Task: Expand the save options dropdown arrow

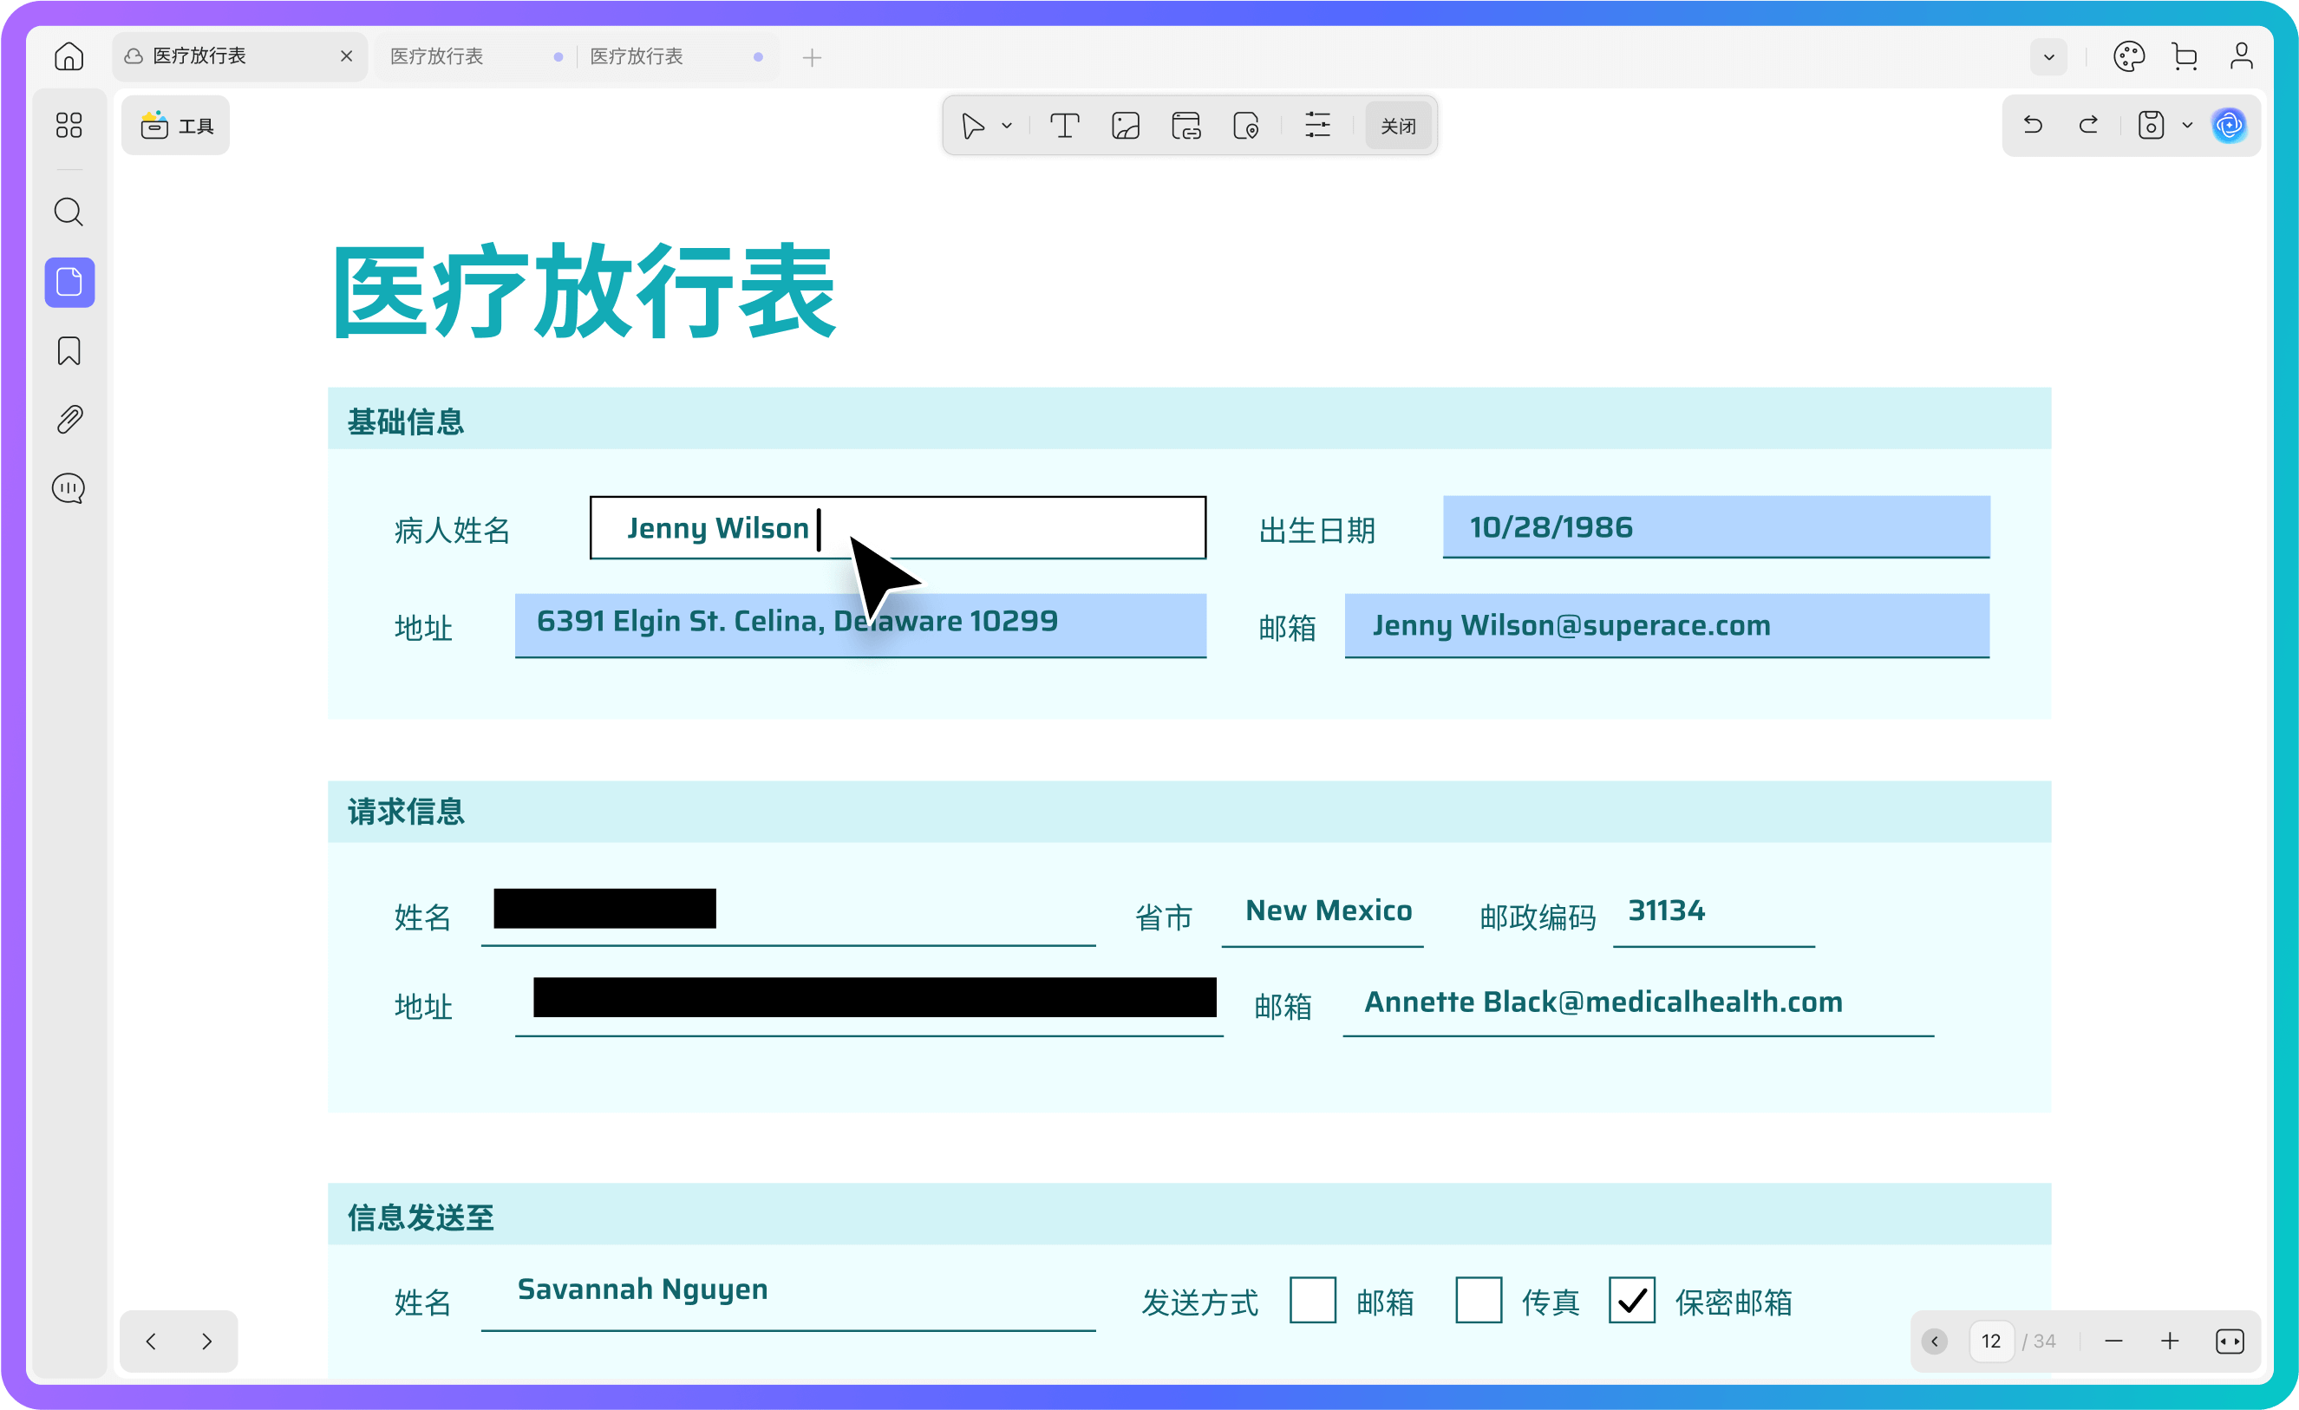Action: [2187, 126]
